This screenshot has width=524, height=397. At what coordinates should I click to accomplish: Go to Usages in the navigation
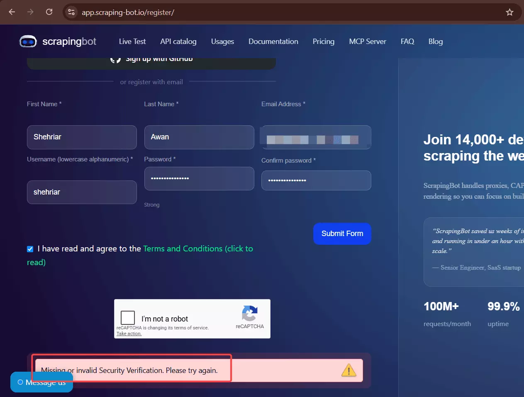[222, 41]
